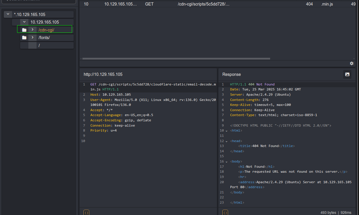The width and height of the screenshot is (359, 215).
Task: Fold the <head> tag at line 12
Action: [x=226, y=141]
